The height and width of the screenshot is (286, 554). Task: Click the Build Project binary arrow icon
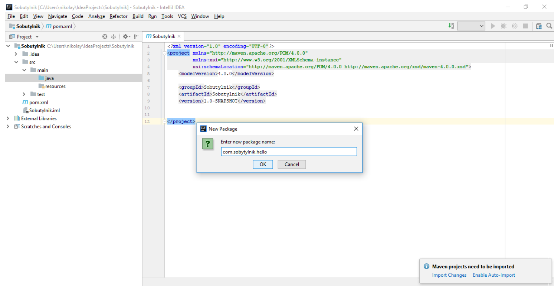click(x=451, y=26)
